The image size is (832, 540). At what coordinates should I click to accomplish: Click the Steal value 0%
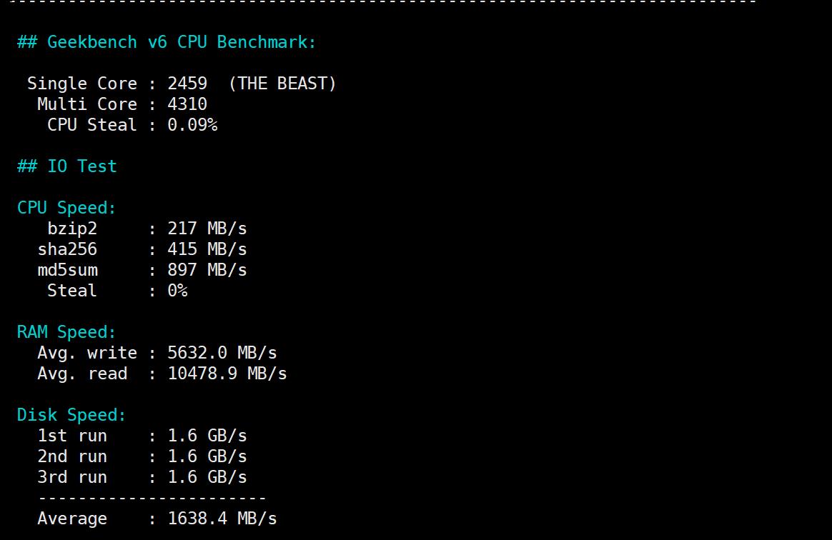click(x=177, y=291)
